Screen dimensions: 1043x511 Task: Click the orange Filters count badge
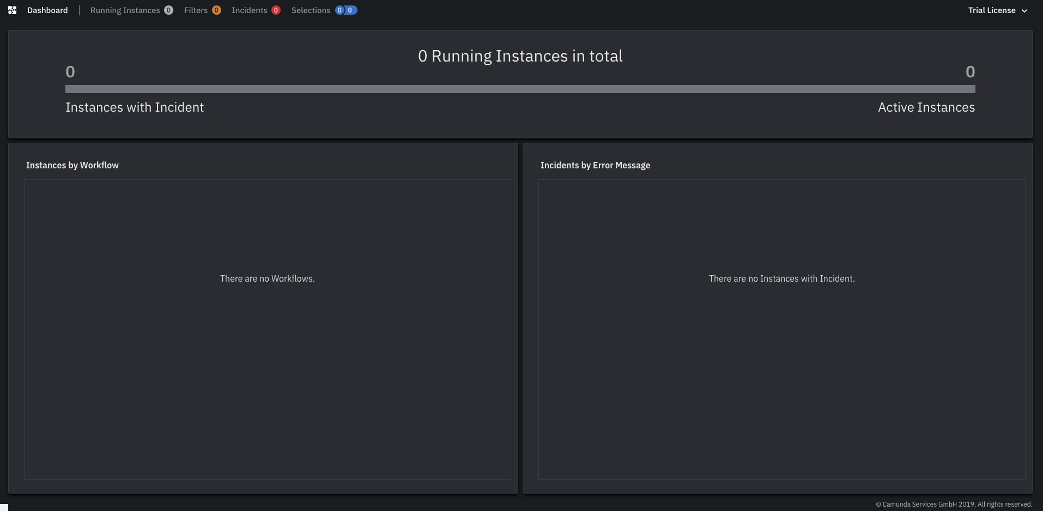216,10
